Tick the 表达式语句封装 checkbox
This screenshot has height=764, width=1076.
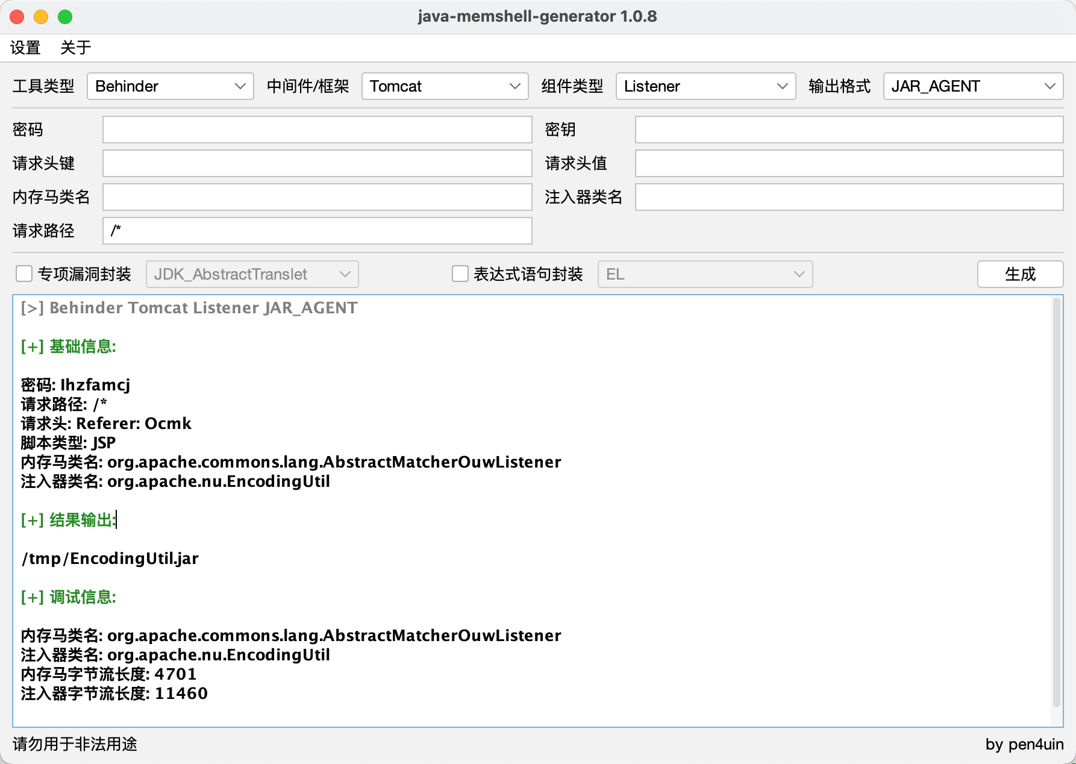tap(460, 274)
